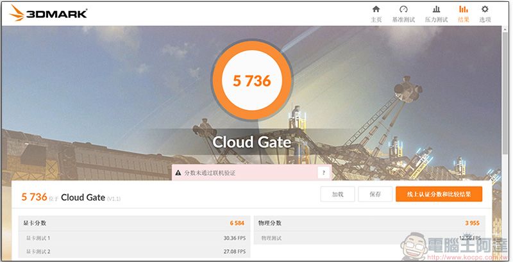Click the warning triangle in validation banner

[x=178, y=173]
